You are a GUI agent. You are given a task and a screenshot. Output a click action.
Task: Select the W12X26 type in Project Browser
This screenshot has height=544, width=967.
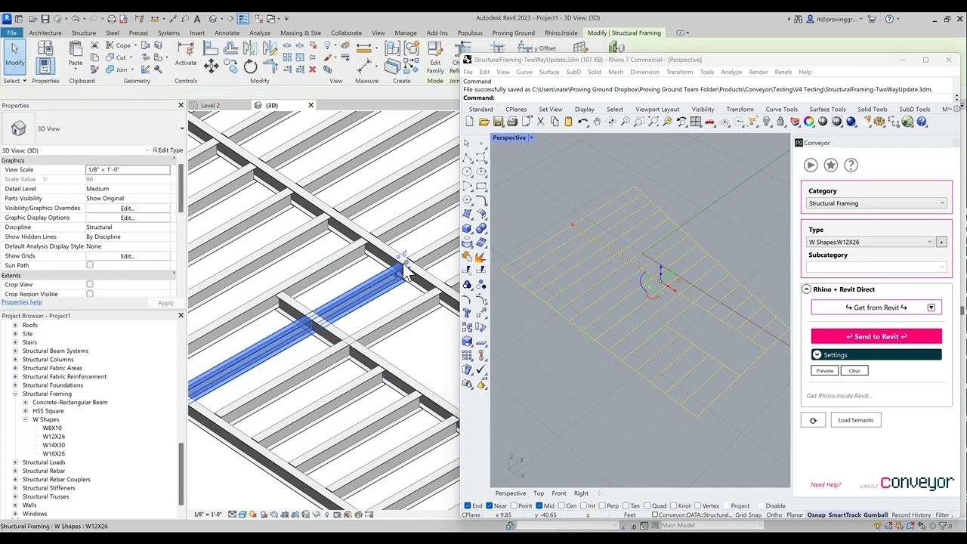(x=54, y=437)
